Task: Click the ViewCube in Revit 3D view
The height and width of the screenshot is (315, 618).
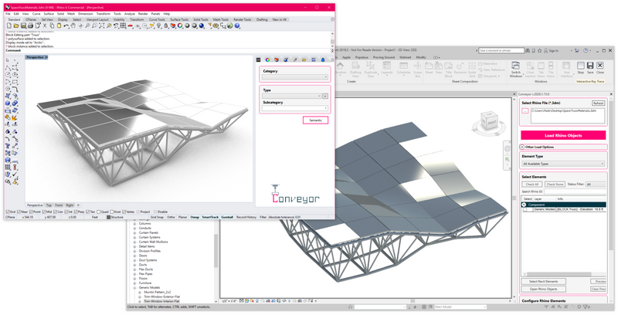Action: [489, 122]
